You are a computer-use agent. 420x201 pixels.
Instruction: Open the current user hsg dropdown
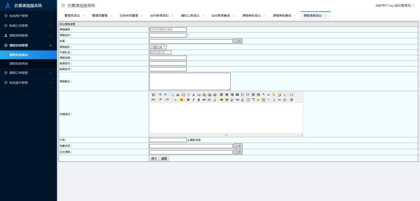point(395,5)
